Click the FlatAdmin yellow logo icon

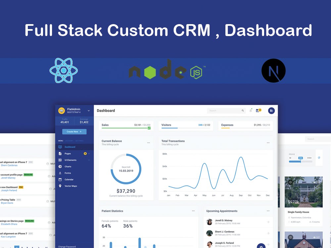pos(62,110)
